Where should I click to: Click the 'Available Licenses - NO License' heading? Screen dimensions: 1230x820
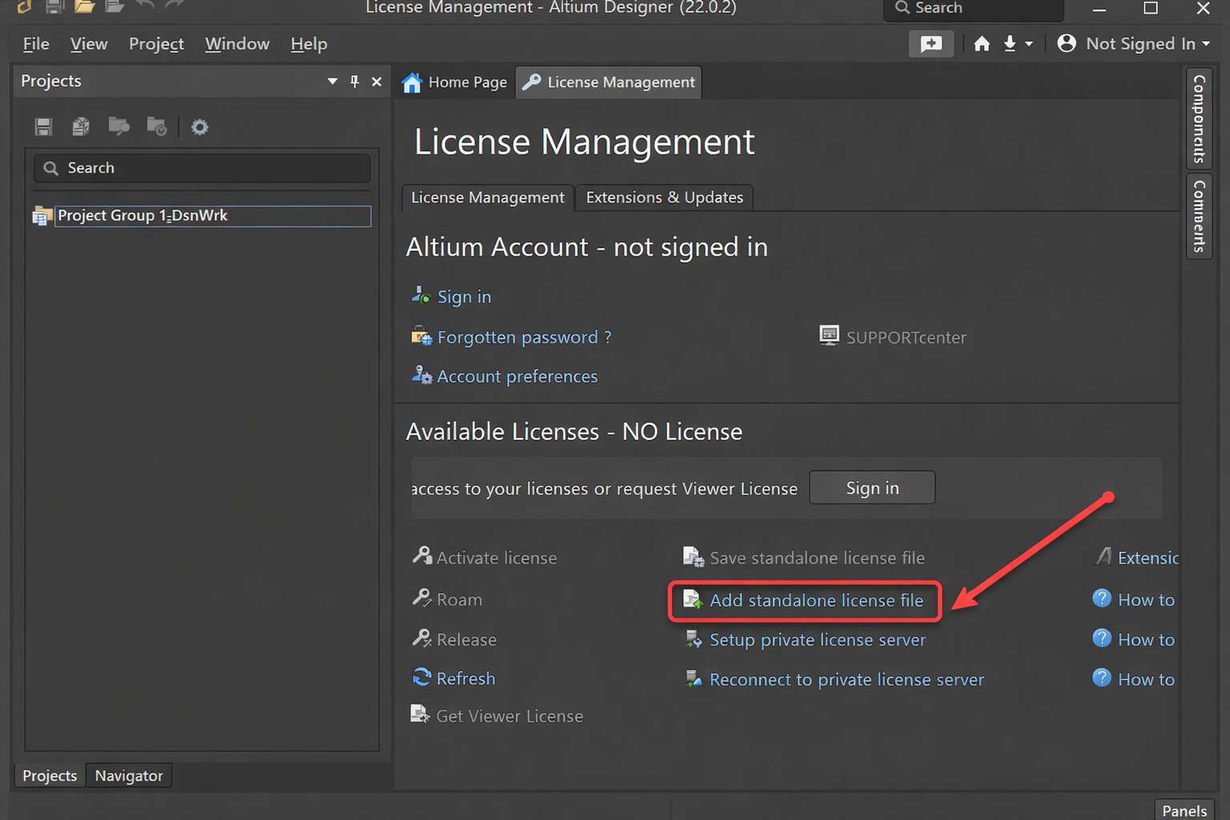coord(574,432)
